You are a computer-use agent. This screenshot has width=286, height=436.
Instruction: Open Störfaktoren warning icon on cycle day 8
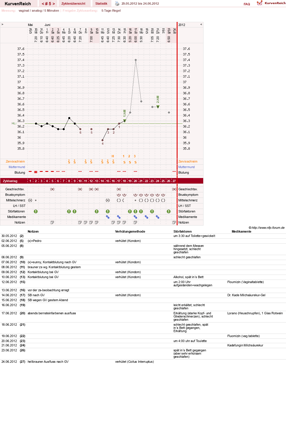click(69, 211)
